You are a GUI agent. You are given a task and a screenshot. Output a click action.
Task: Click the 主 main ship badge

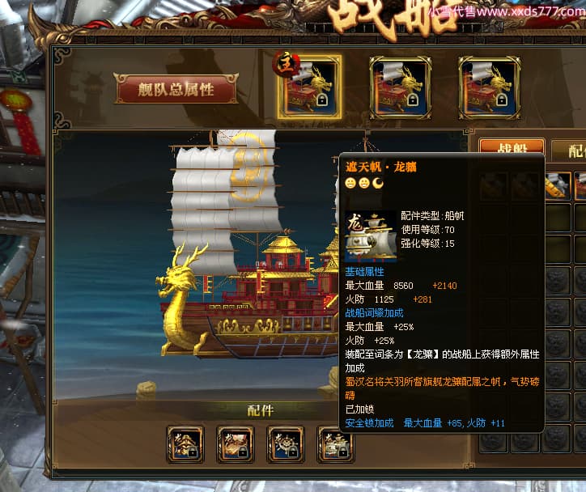pyautogui.click(x=287, y=63)
